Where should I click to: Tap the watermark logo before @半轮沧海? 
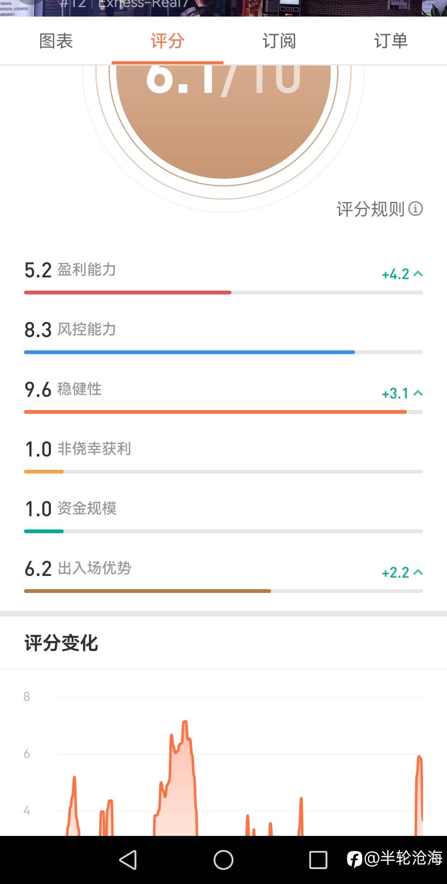[355, 859]
